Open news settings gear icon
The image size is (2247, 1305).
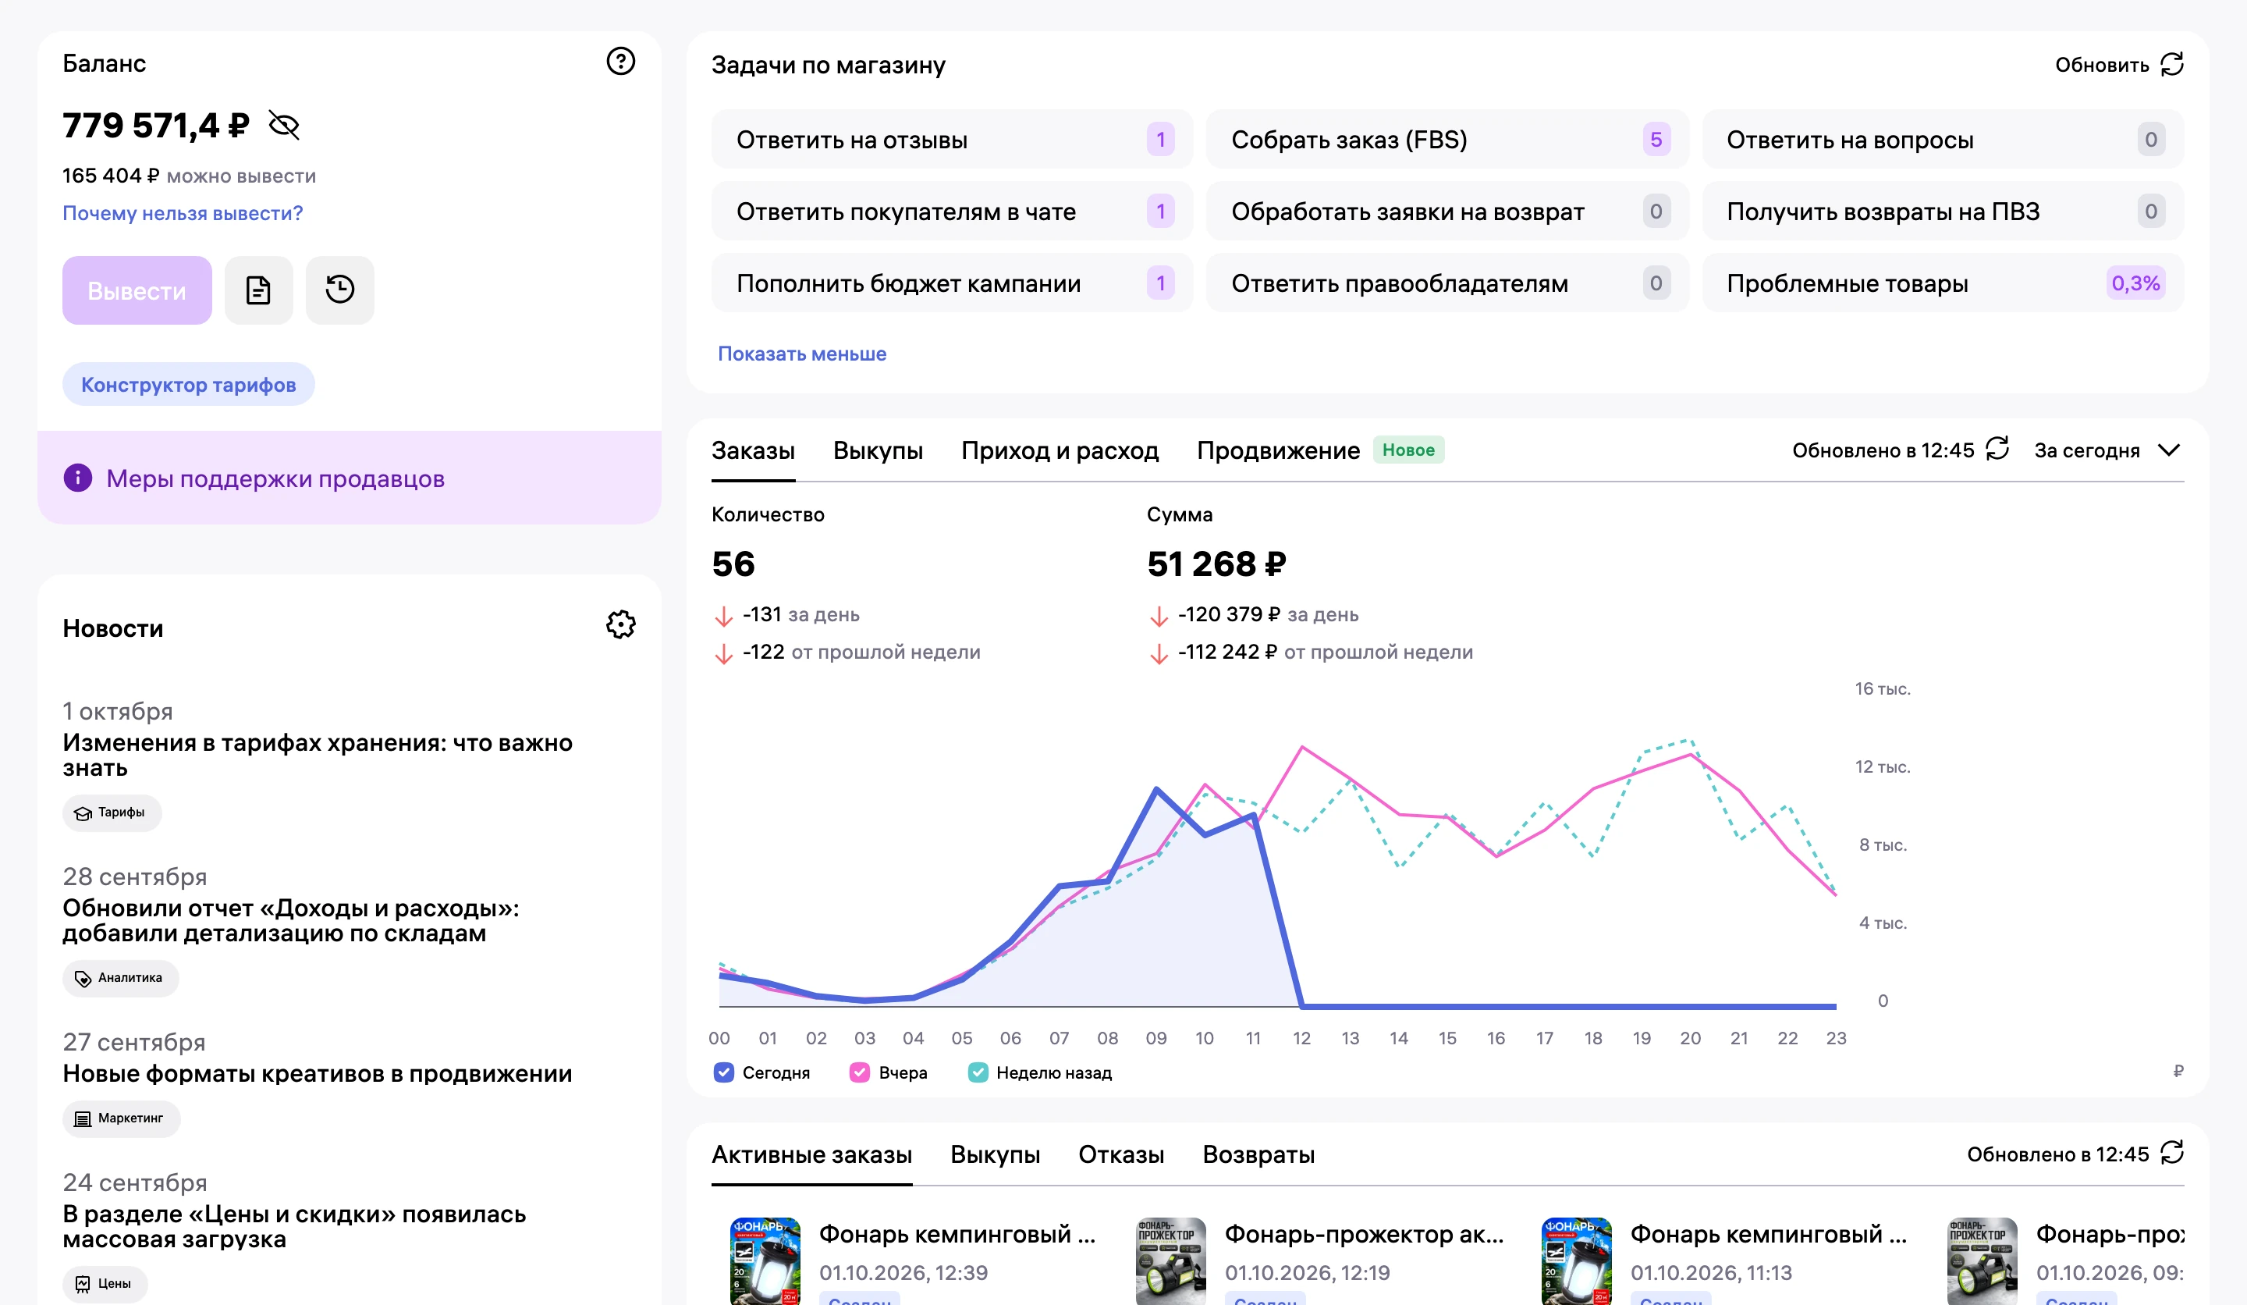pyautogui.click(x=620, y=624)
